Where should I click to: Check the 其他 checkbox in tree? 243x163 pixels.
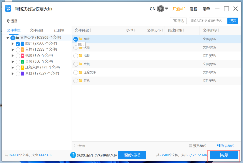tap(18, 74)
